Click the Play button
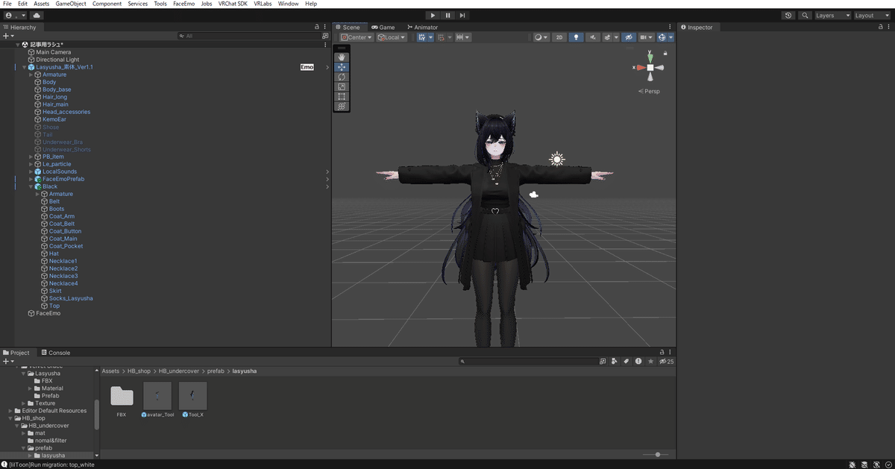Image resolution: width=895 pixels, height=469 pixels. (433, 15)
